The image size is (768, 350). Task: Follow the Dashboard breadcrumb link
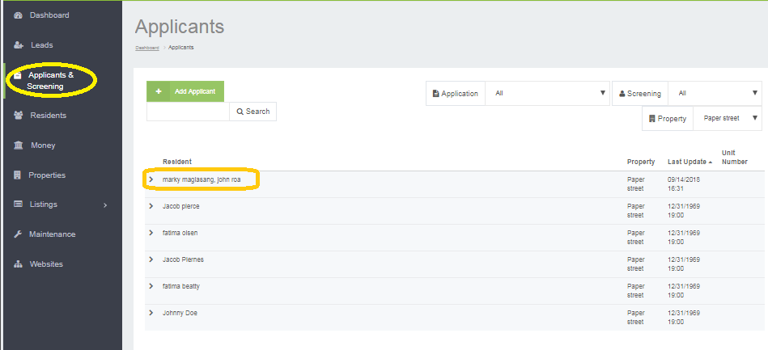pyautogui.click(x=146, y=48)
